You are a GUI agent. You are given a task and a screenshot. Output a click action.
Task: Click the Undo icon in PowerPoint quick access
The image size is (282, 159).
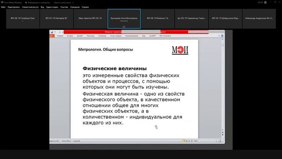55,32
